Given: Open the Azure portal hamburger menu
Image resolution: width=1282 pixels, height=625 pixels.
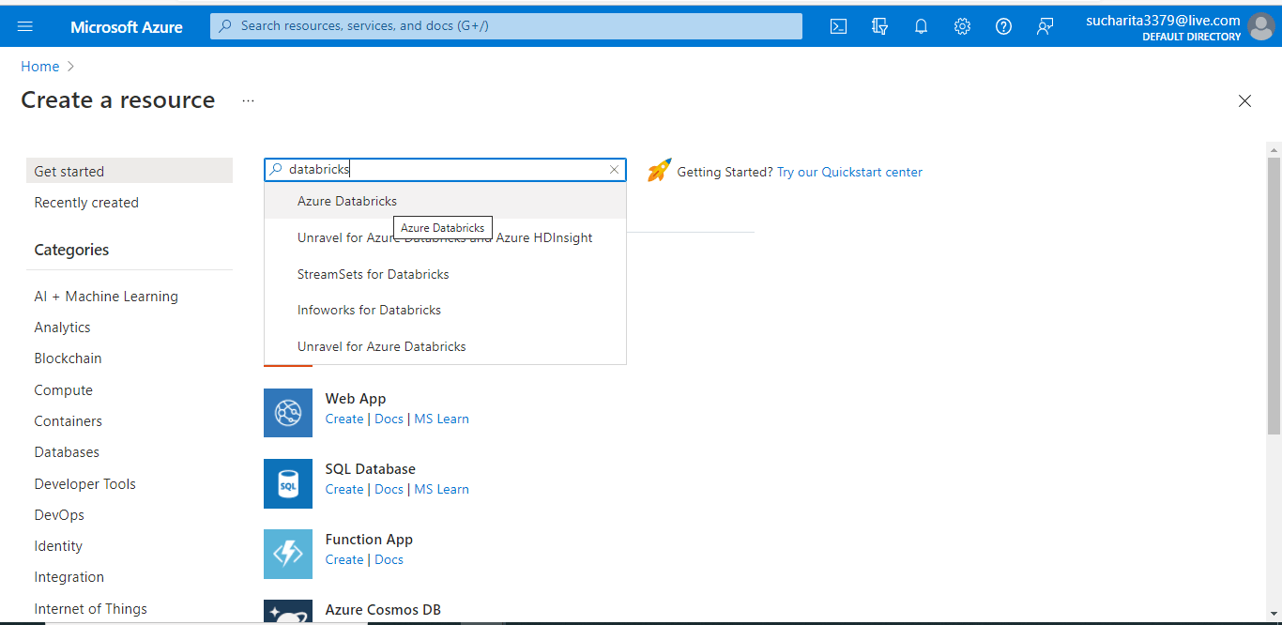Looking at the screenshot, I should tap(25, 26).
